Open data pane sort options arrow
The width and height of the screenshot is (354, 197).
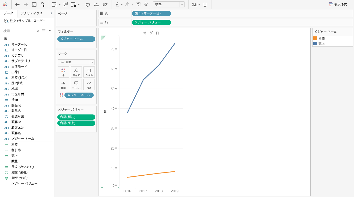pos(50,31)
